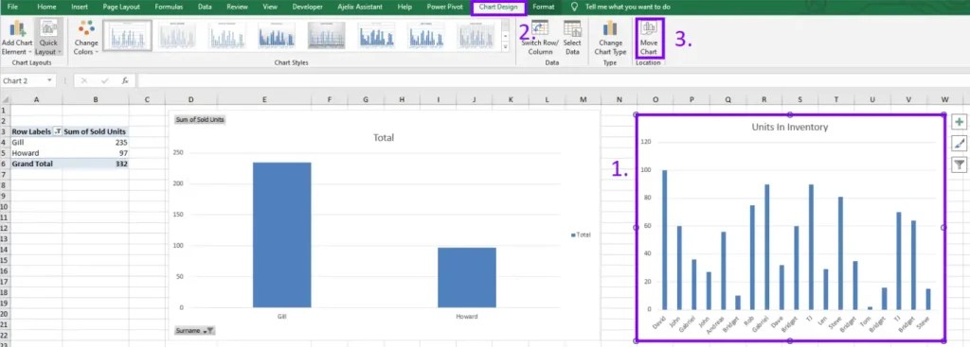The image size is (970, 347).
Task: Open the Formulas tab
Action: pyautogui.click(x=169, y=7)
